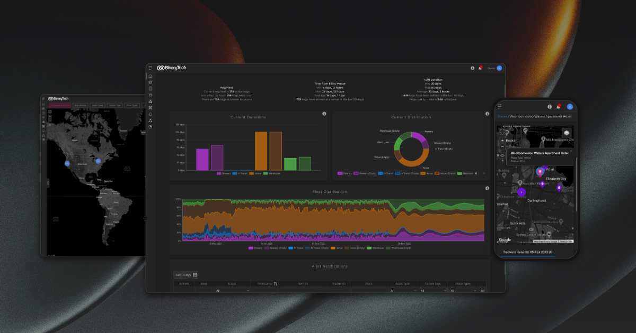
Task: Select Trackers Here On 05 Apr 2023 tab
Action: pos(528,253)
